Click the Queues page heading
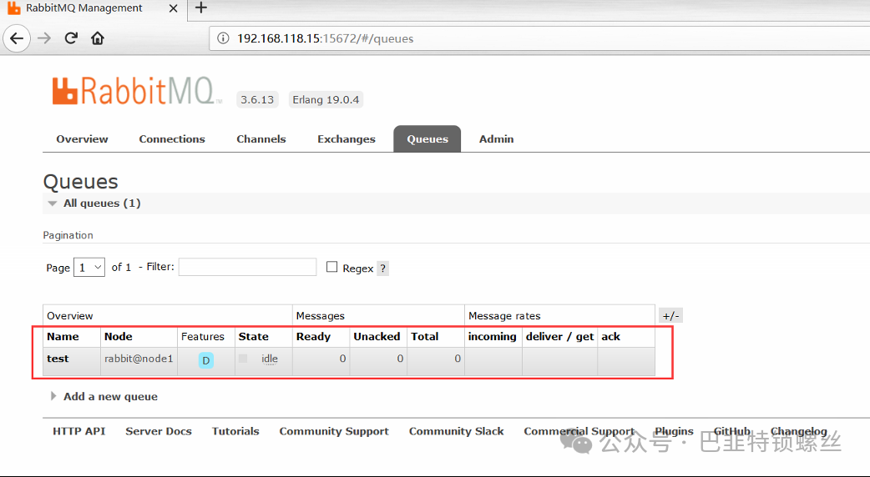 [x=80, y=182]
